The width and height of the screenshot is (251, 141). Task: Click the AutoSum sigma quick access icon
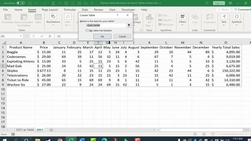(53, 3)
